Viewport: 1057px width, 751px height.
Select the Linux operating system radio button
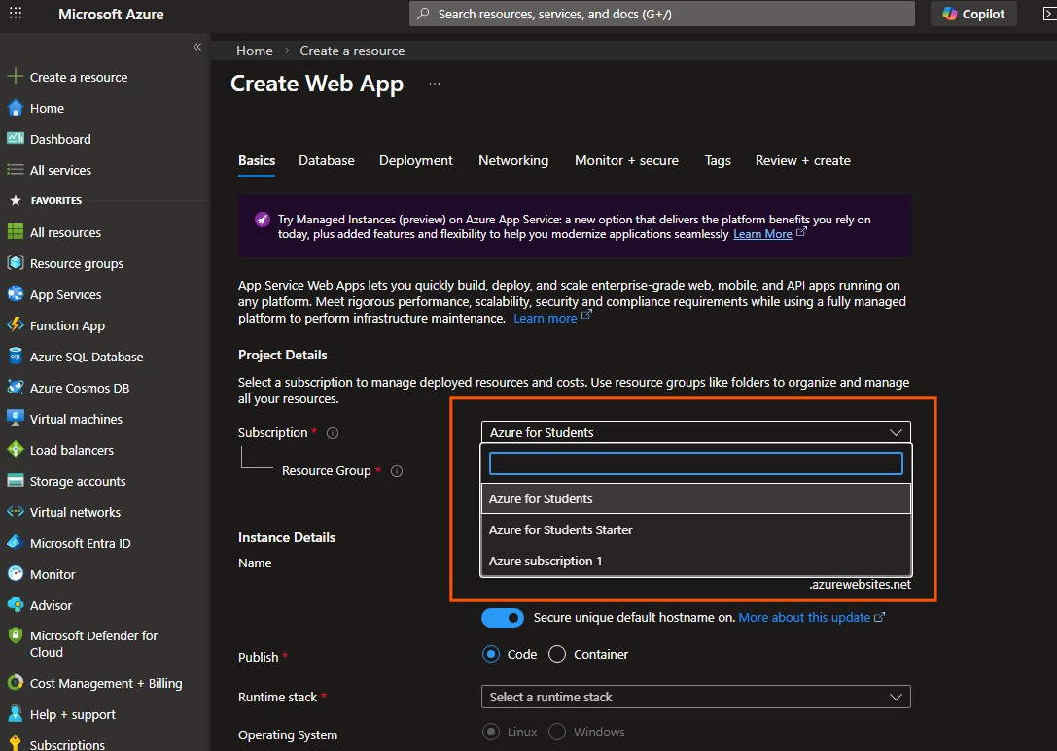click(491, 732)
